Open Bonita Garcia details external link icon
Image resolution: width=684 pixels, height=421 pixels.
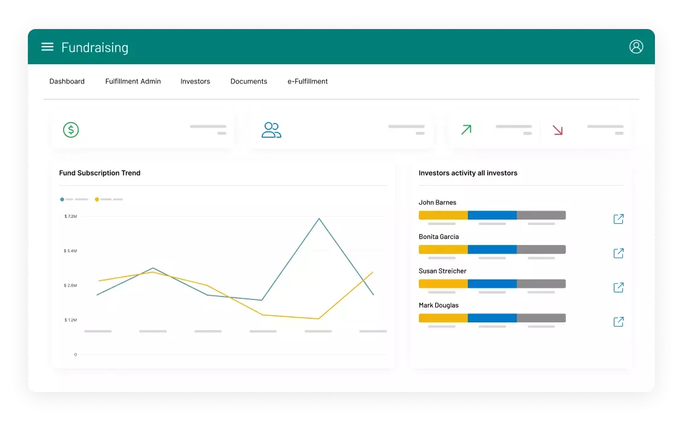[618, 253]
